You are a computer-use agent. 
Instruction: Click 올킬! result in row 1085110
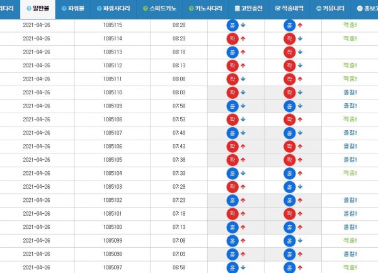coord(350,92)
